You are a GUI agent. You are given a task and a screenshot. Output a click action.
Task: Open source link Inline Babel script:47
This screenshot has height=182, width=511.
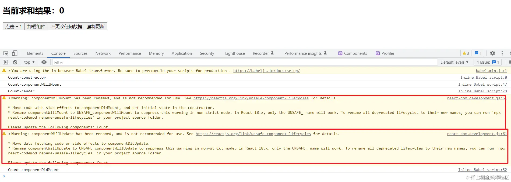482,84
